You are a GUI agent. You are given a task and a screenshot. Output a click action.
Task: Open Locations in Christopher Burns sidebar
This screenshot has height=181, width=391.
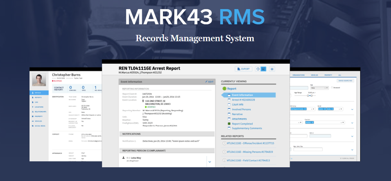click(x=39, y=107)
